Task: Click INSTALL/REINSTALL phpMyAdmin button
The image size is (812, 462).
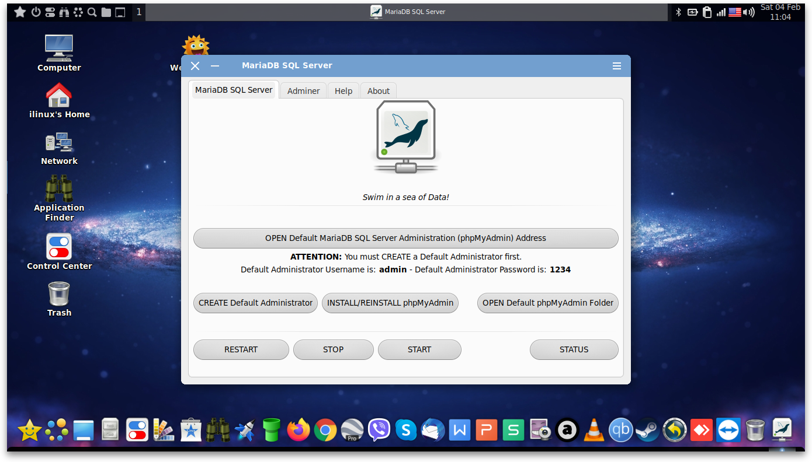Action: click(390, 303)
